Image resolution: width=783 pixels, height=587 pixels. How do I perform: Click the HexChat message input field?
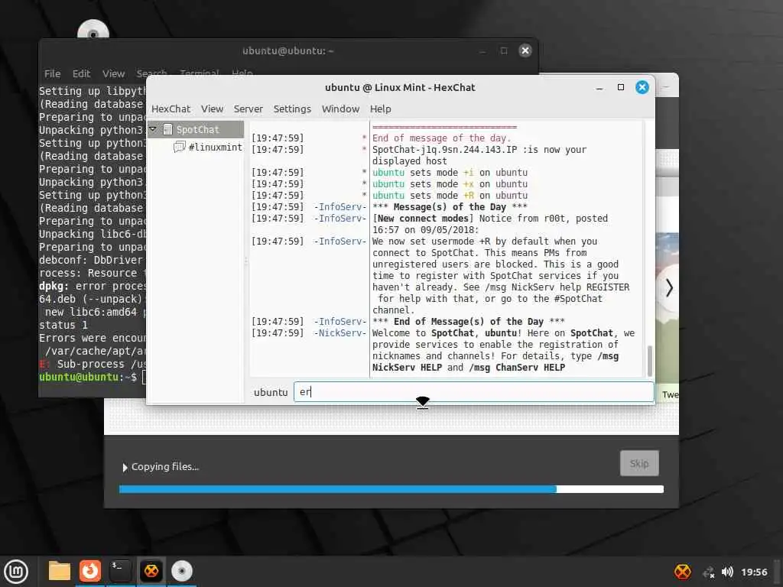pyautogui.click(x=473, y=392)
